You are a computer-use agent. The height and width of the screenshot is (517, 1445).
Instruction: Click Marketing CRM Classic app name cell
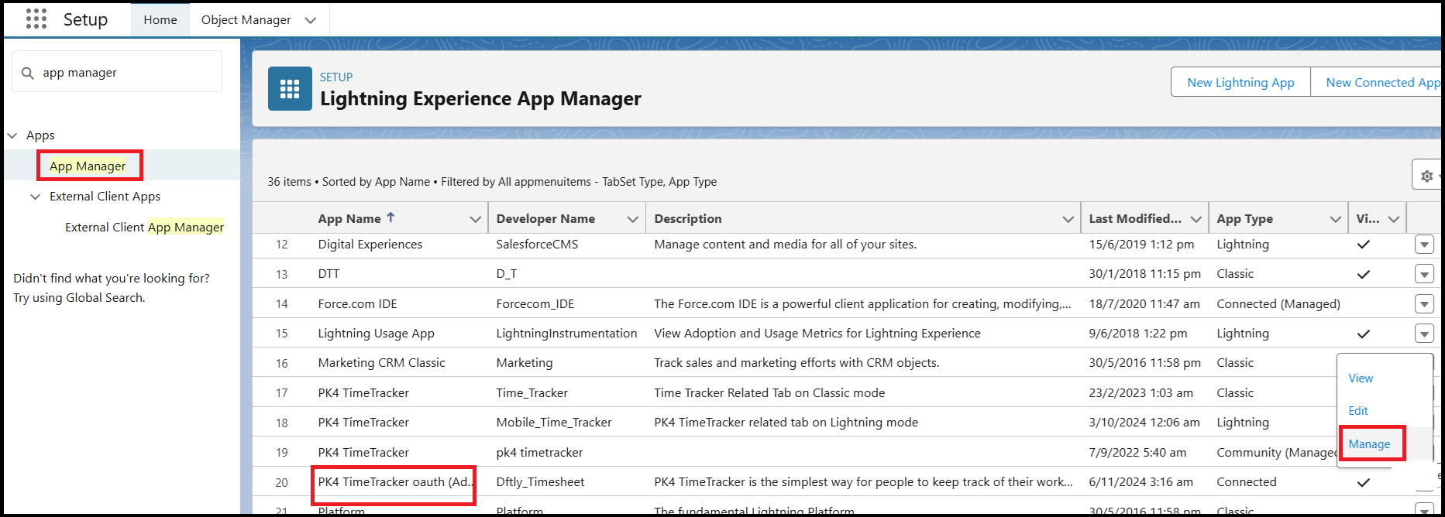tap(381, 363)
